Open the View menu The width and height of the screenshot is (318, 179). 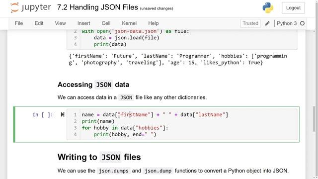pos(60,23)
